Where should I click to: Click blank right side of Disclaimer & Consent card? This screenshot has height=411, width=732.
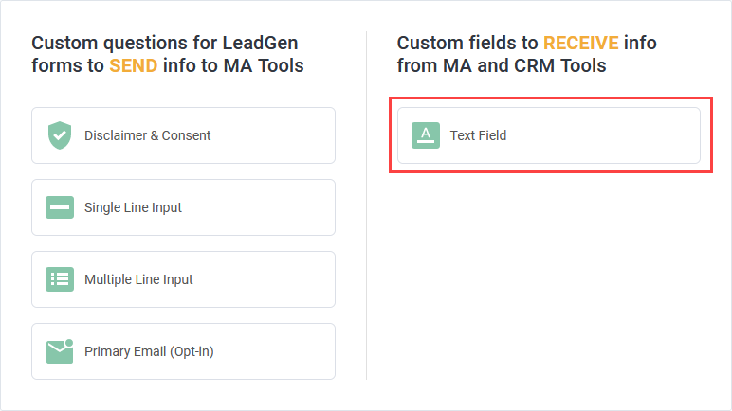pyautogui.click(x=284, y=135)
